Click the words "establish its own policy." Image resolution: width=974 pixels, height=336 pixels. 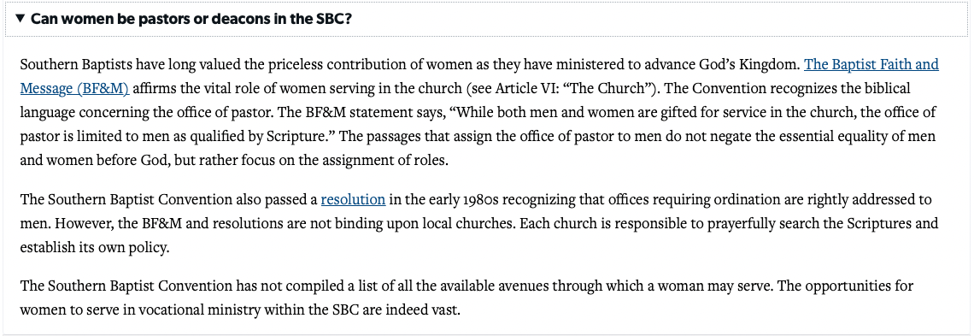point(95,248)
